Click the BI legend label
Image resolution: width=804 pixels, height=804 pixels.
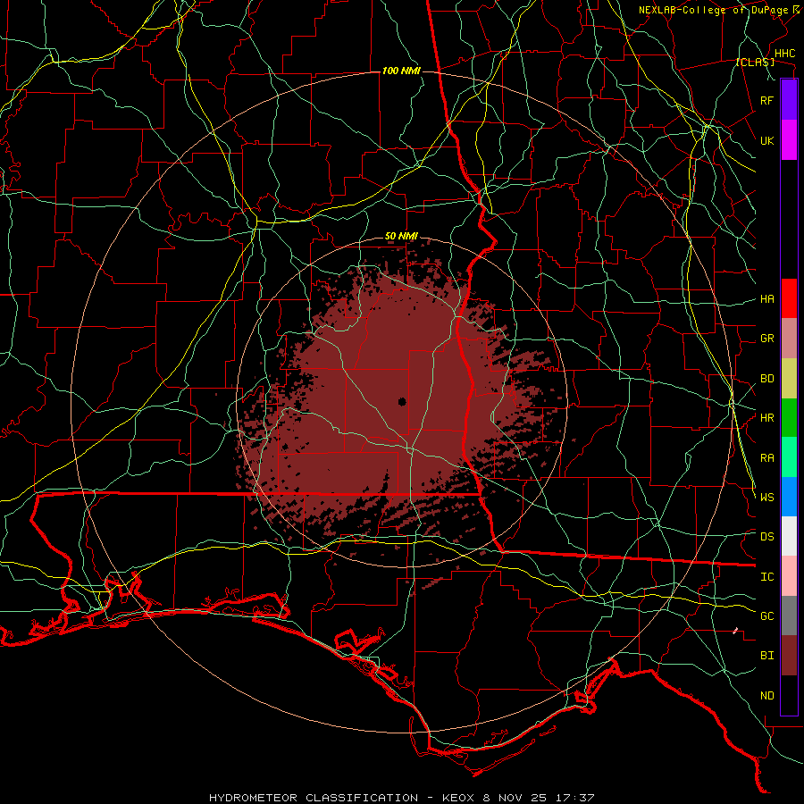tap(766, 656)
